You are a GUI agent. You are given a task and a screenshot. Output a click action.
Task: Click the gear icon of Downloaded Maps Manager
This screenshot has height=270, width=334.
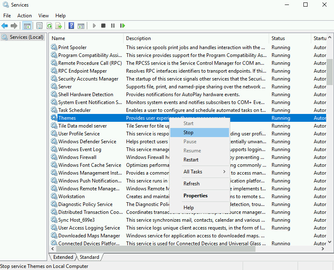(54, 236)
